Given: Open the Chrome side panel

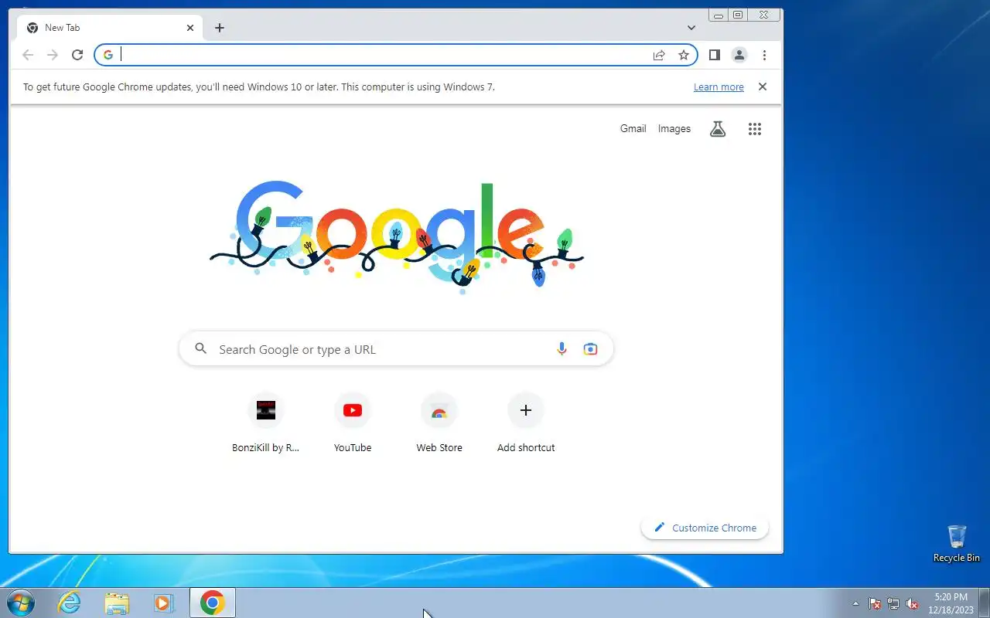Looking at the screenshot, I should 715,55.
